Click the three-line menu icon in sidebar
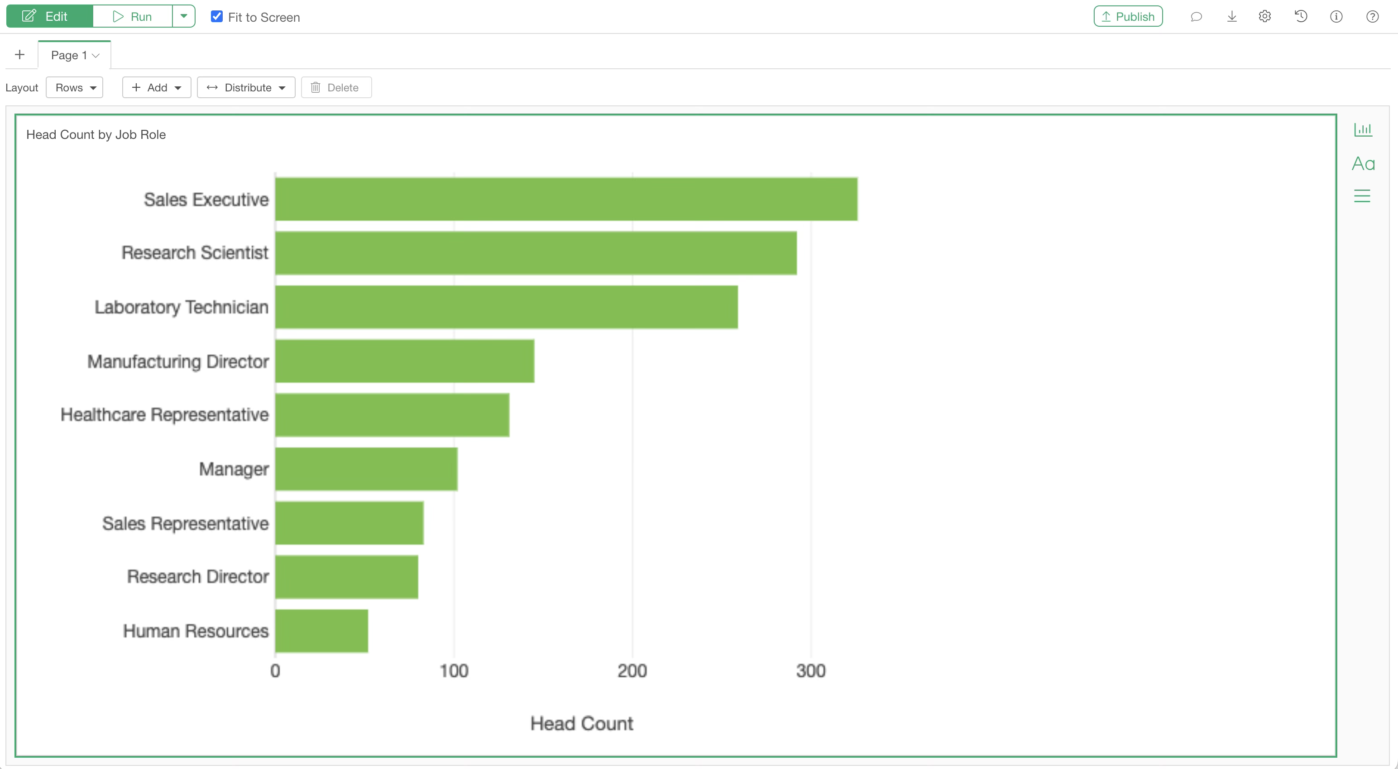The height and width of the screenshot is (769, 1398). (x=1362, y=196)
